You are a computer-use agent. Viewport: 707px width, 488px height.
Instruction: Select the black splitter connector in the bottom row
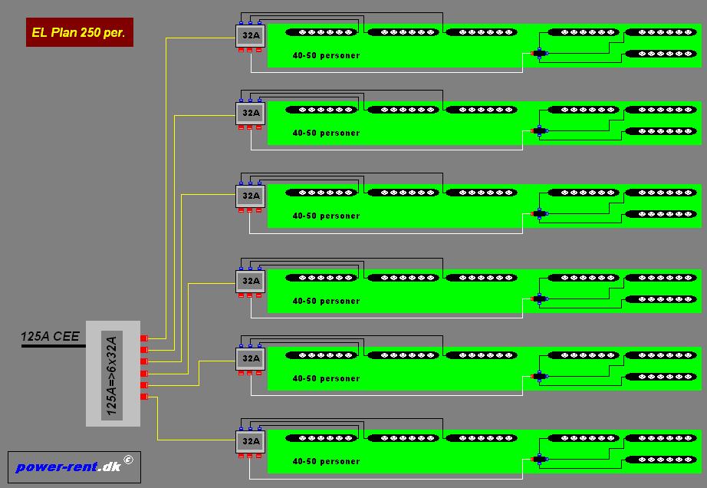(x=539, y=459)
